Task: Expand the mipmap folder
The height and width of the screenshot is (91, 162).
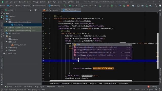Action: pos(6,48)
